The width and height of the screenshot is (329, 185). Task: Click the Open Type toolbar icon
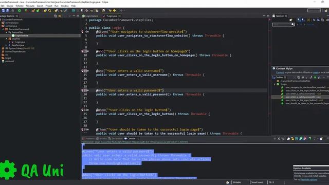45,10
